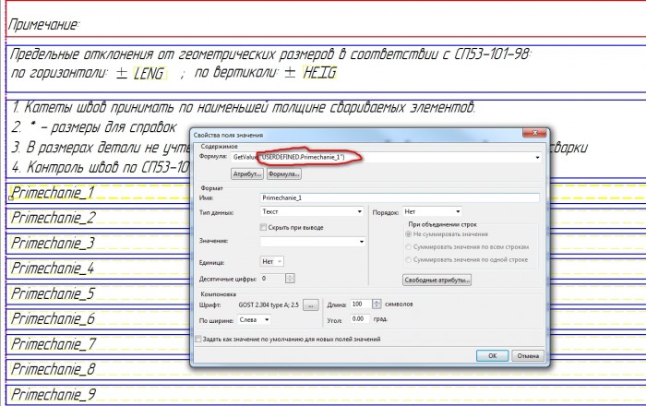This screenshot has width=646, height=406.
Task: Select the Primechanie_4 field in template
Action: click(x=53, y=269)
